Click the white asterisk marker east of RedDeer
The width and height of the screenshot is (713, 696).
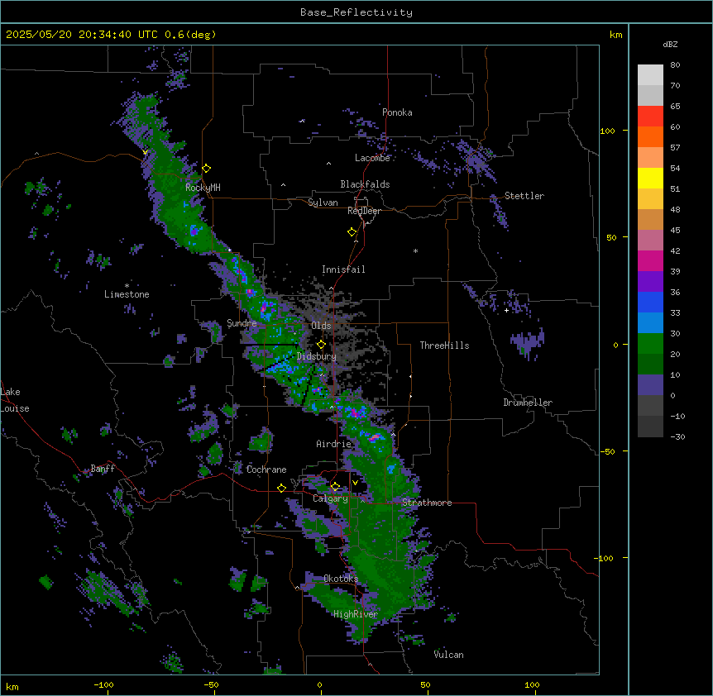415,250
